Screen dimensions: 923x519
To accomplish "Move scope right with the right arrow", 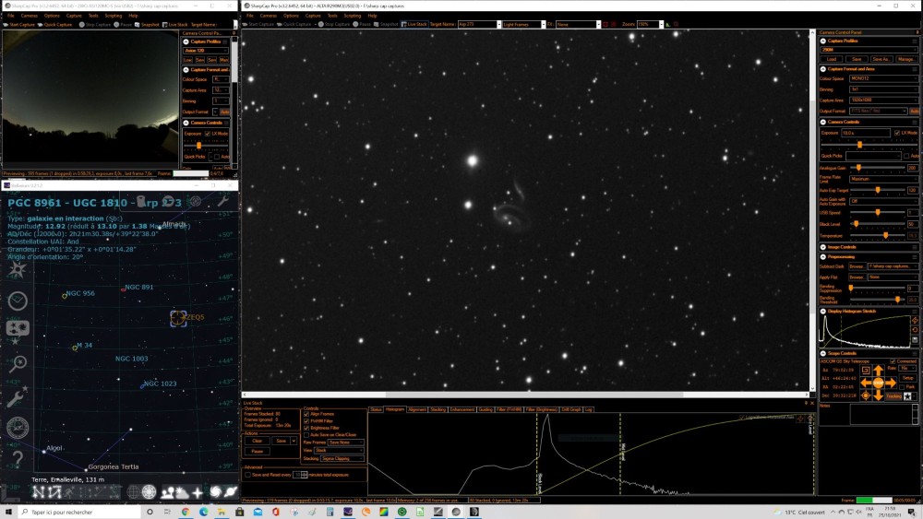I will tap(891, 383).
